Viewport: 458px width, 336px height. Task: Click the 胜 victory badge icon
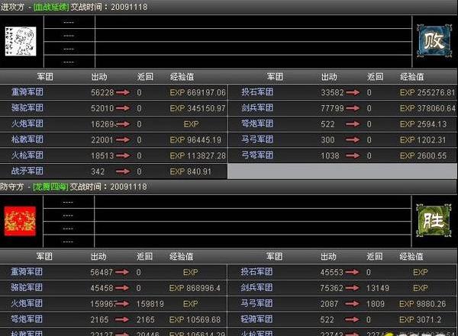click(430, 219)
